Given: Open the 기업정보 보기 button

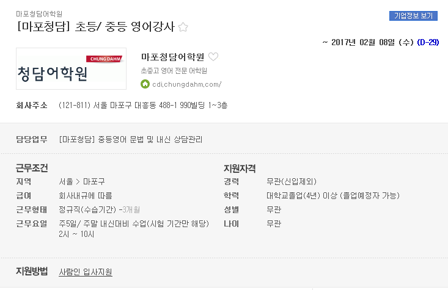Looking at the screenshot, I should tap(413, 16).
